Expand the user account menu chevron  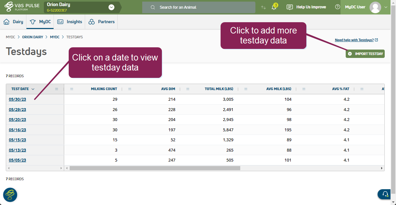coord(386,7)
